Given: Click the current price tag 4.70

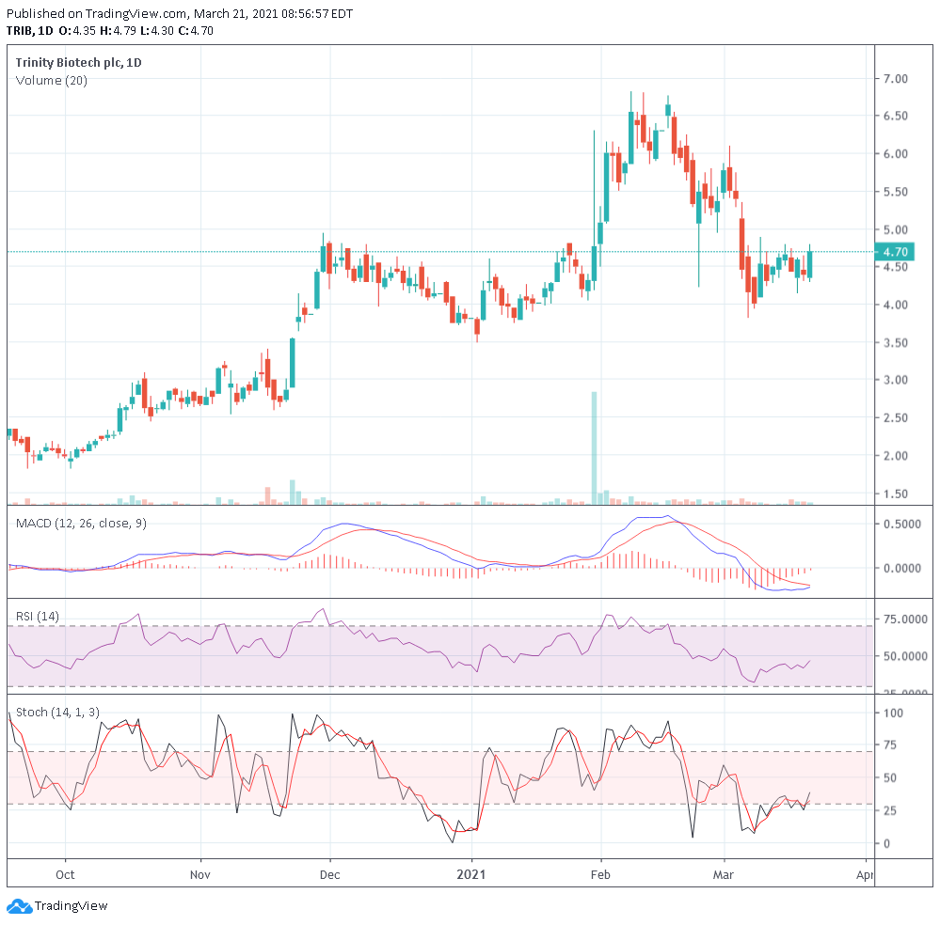Looking at the screenshot, I should point(895,252).
